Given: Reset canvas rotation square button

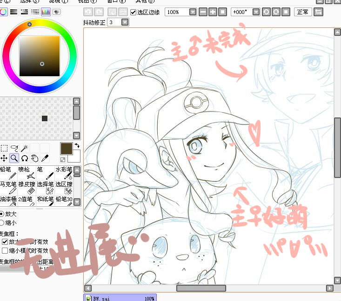Looking at the screenshot, I should click(x=286, y=12).
